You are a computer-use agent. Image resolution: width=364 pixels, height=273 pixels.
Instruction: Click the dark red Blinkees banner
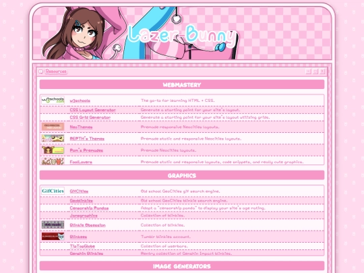(x=53, y=237)
